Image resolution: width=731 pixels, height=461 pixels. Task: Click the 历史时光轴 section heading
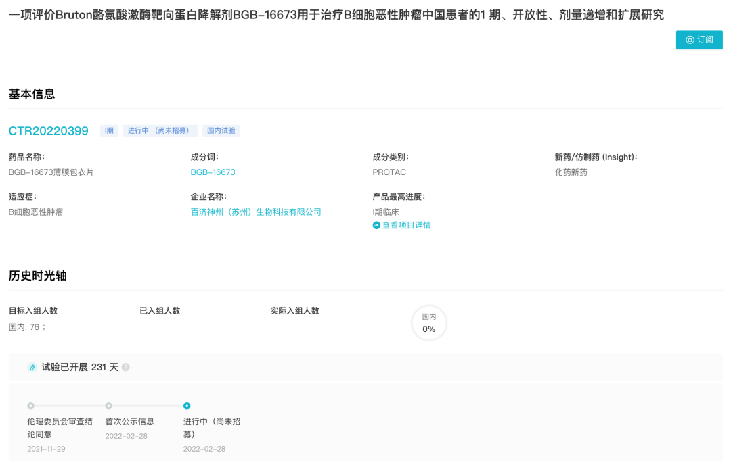tap(37, 276)
